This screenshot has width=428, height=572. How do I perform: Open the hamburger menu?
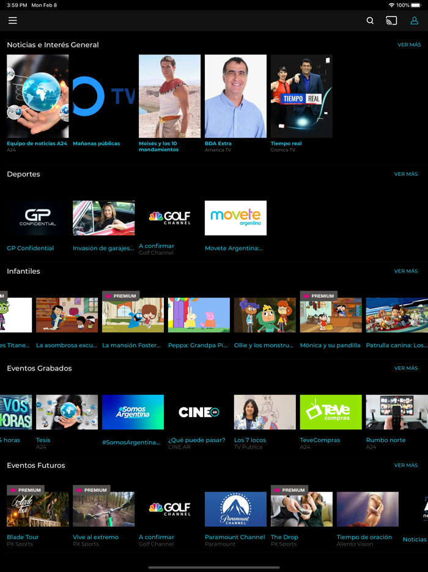pos(13,20)
